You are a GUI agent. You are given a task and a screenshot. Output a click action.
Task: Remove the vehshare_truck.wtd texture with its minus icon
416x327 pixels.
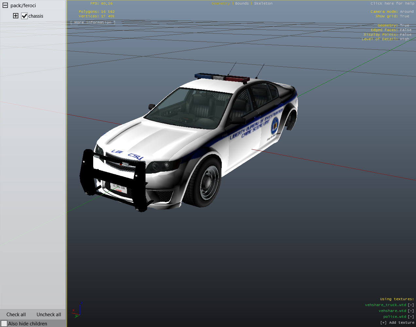coord(411,305)
